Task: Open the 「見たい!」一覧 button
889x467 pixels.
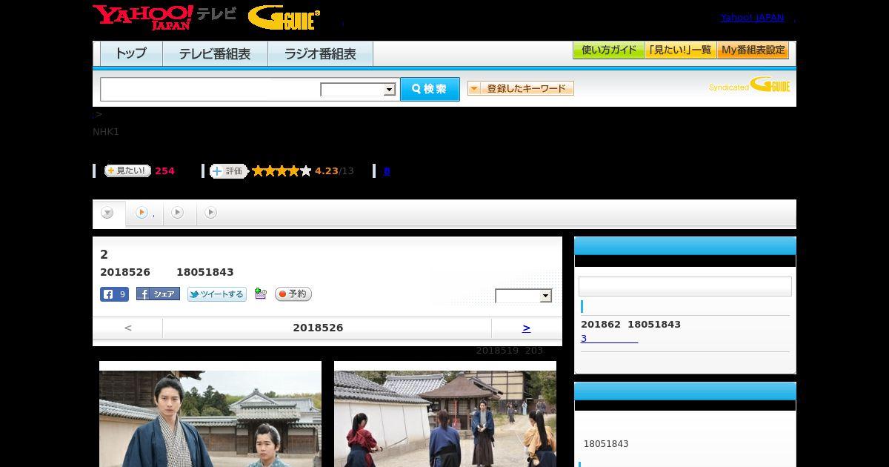Action: tap(681, 50)
